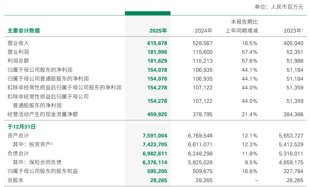
Task: Select the 2025 cash flow value 459,925
Action: (x=157, y=114)
